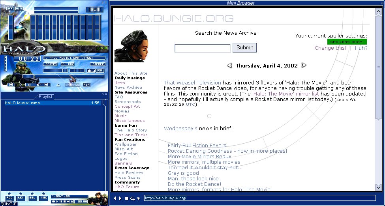The image size is (385, 206).
Task: Click the webpage scroll up arrow
Action: [x=378, y=11]
